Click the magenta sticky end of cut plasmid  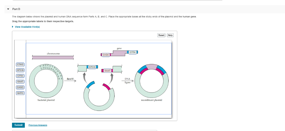(x=107, y=87)
